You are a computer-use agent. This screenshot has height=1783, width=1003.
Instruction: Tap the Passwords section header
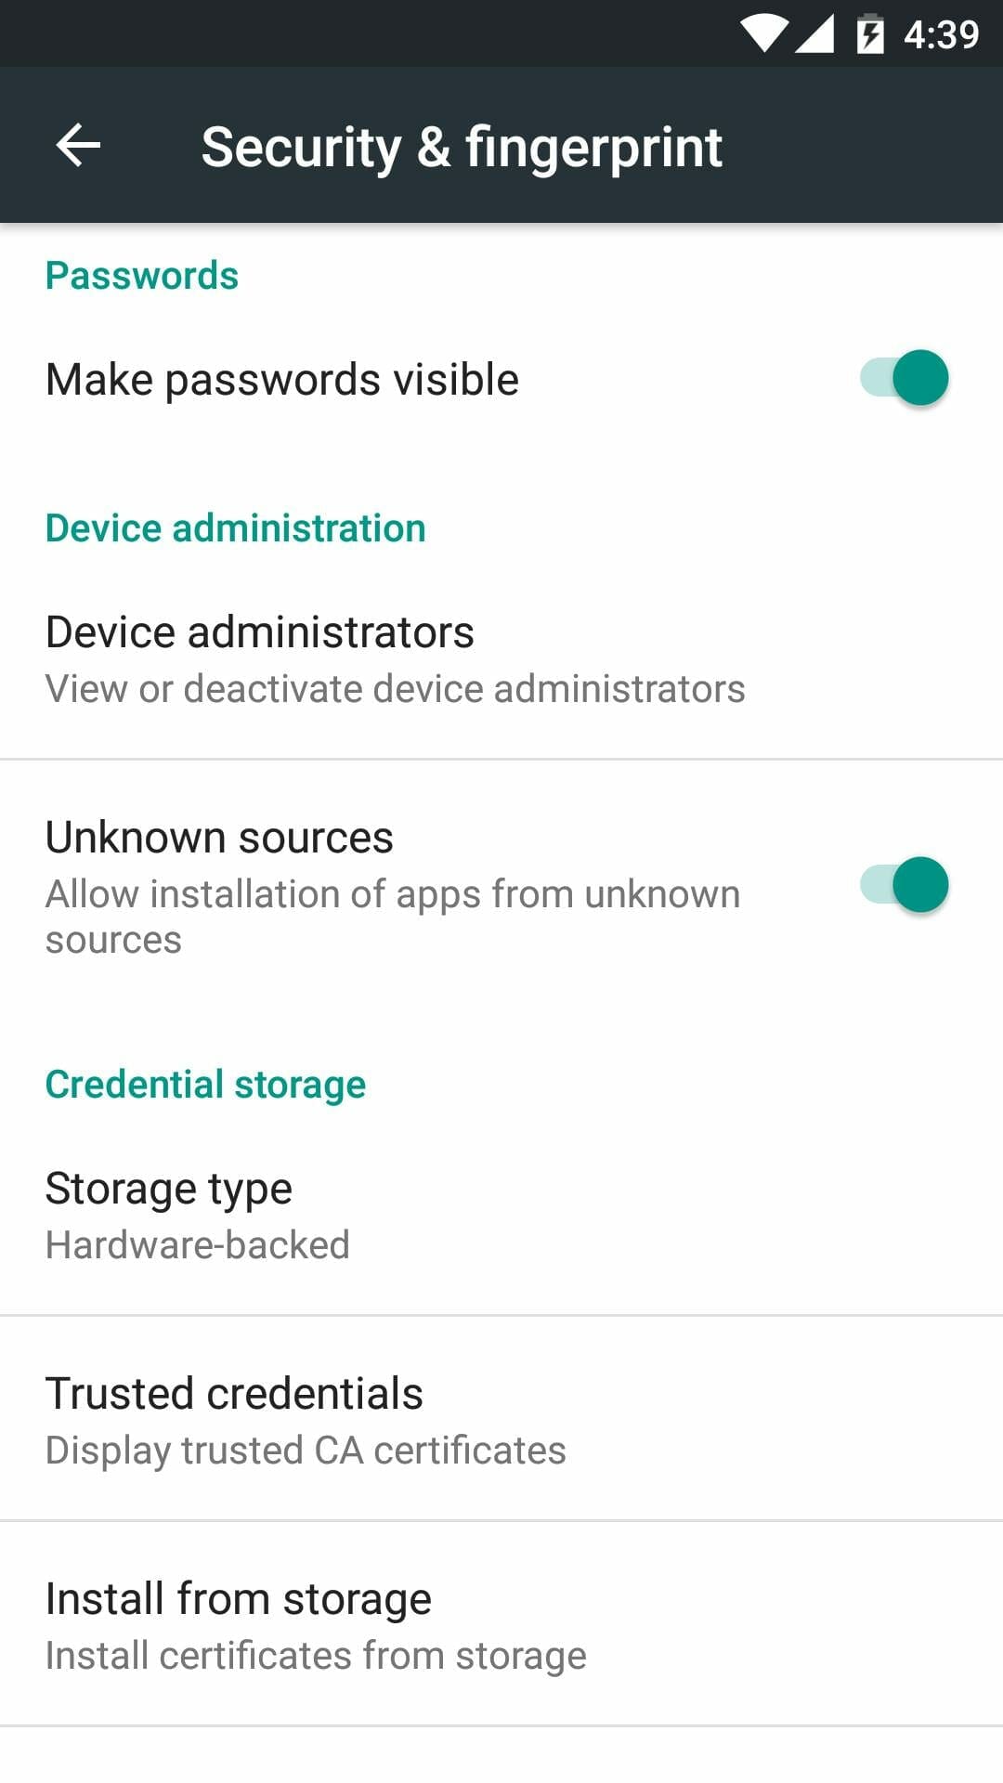(x=142, y=276)
